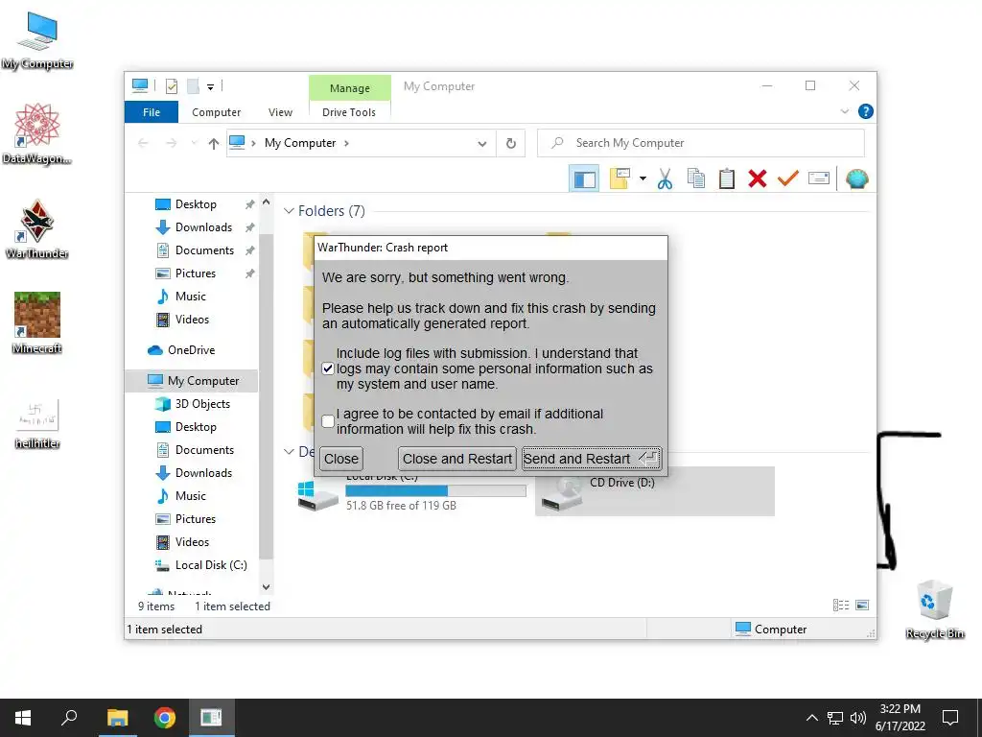This screenshot has width=982, height=737.
Task: Click the chevron after My Computer in address bar
Action: 346,144
